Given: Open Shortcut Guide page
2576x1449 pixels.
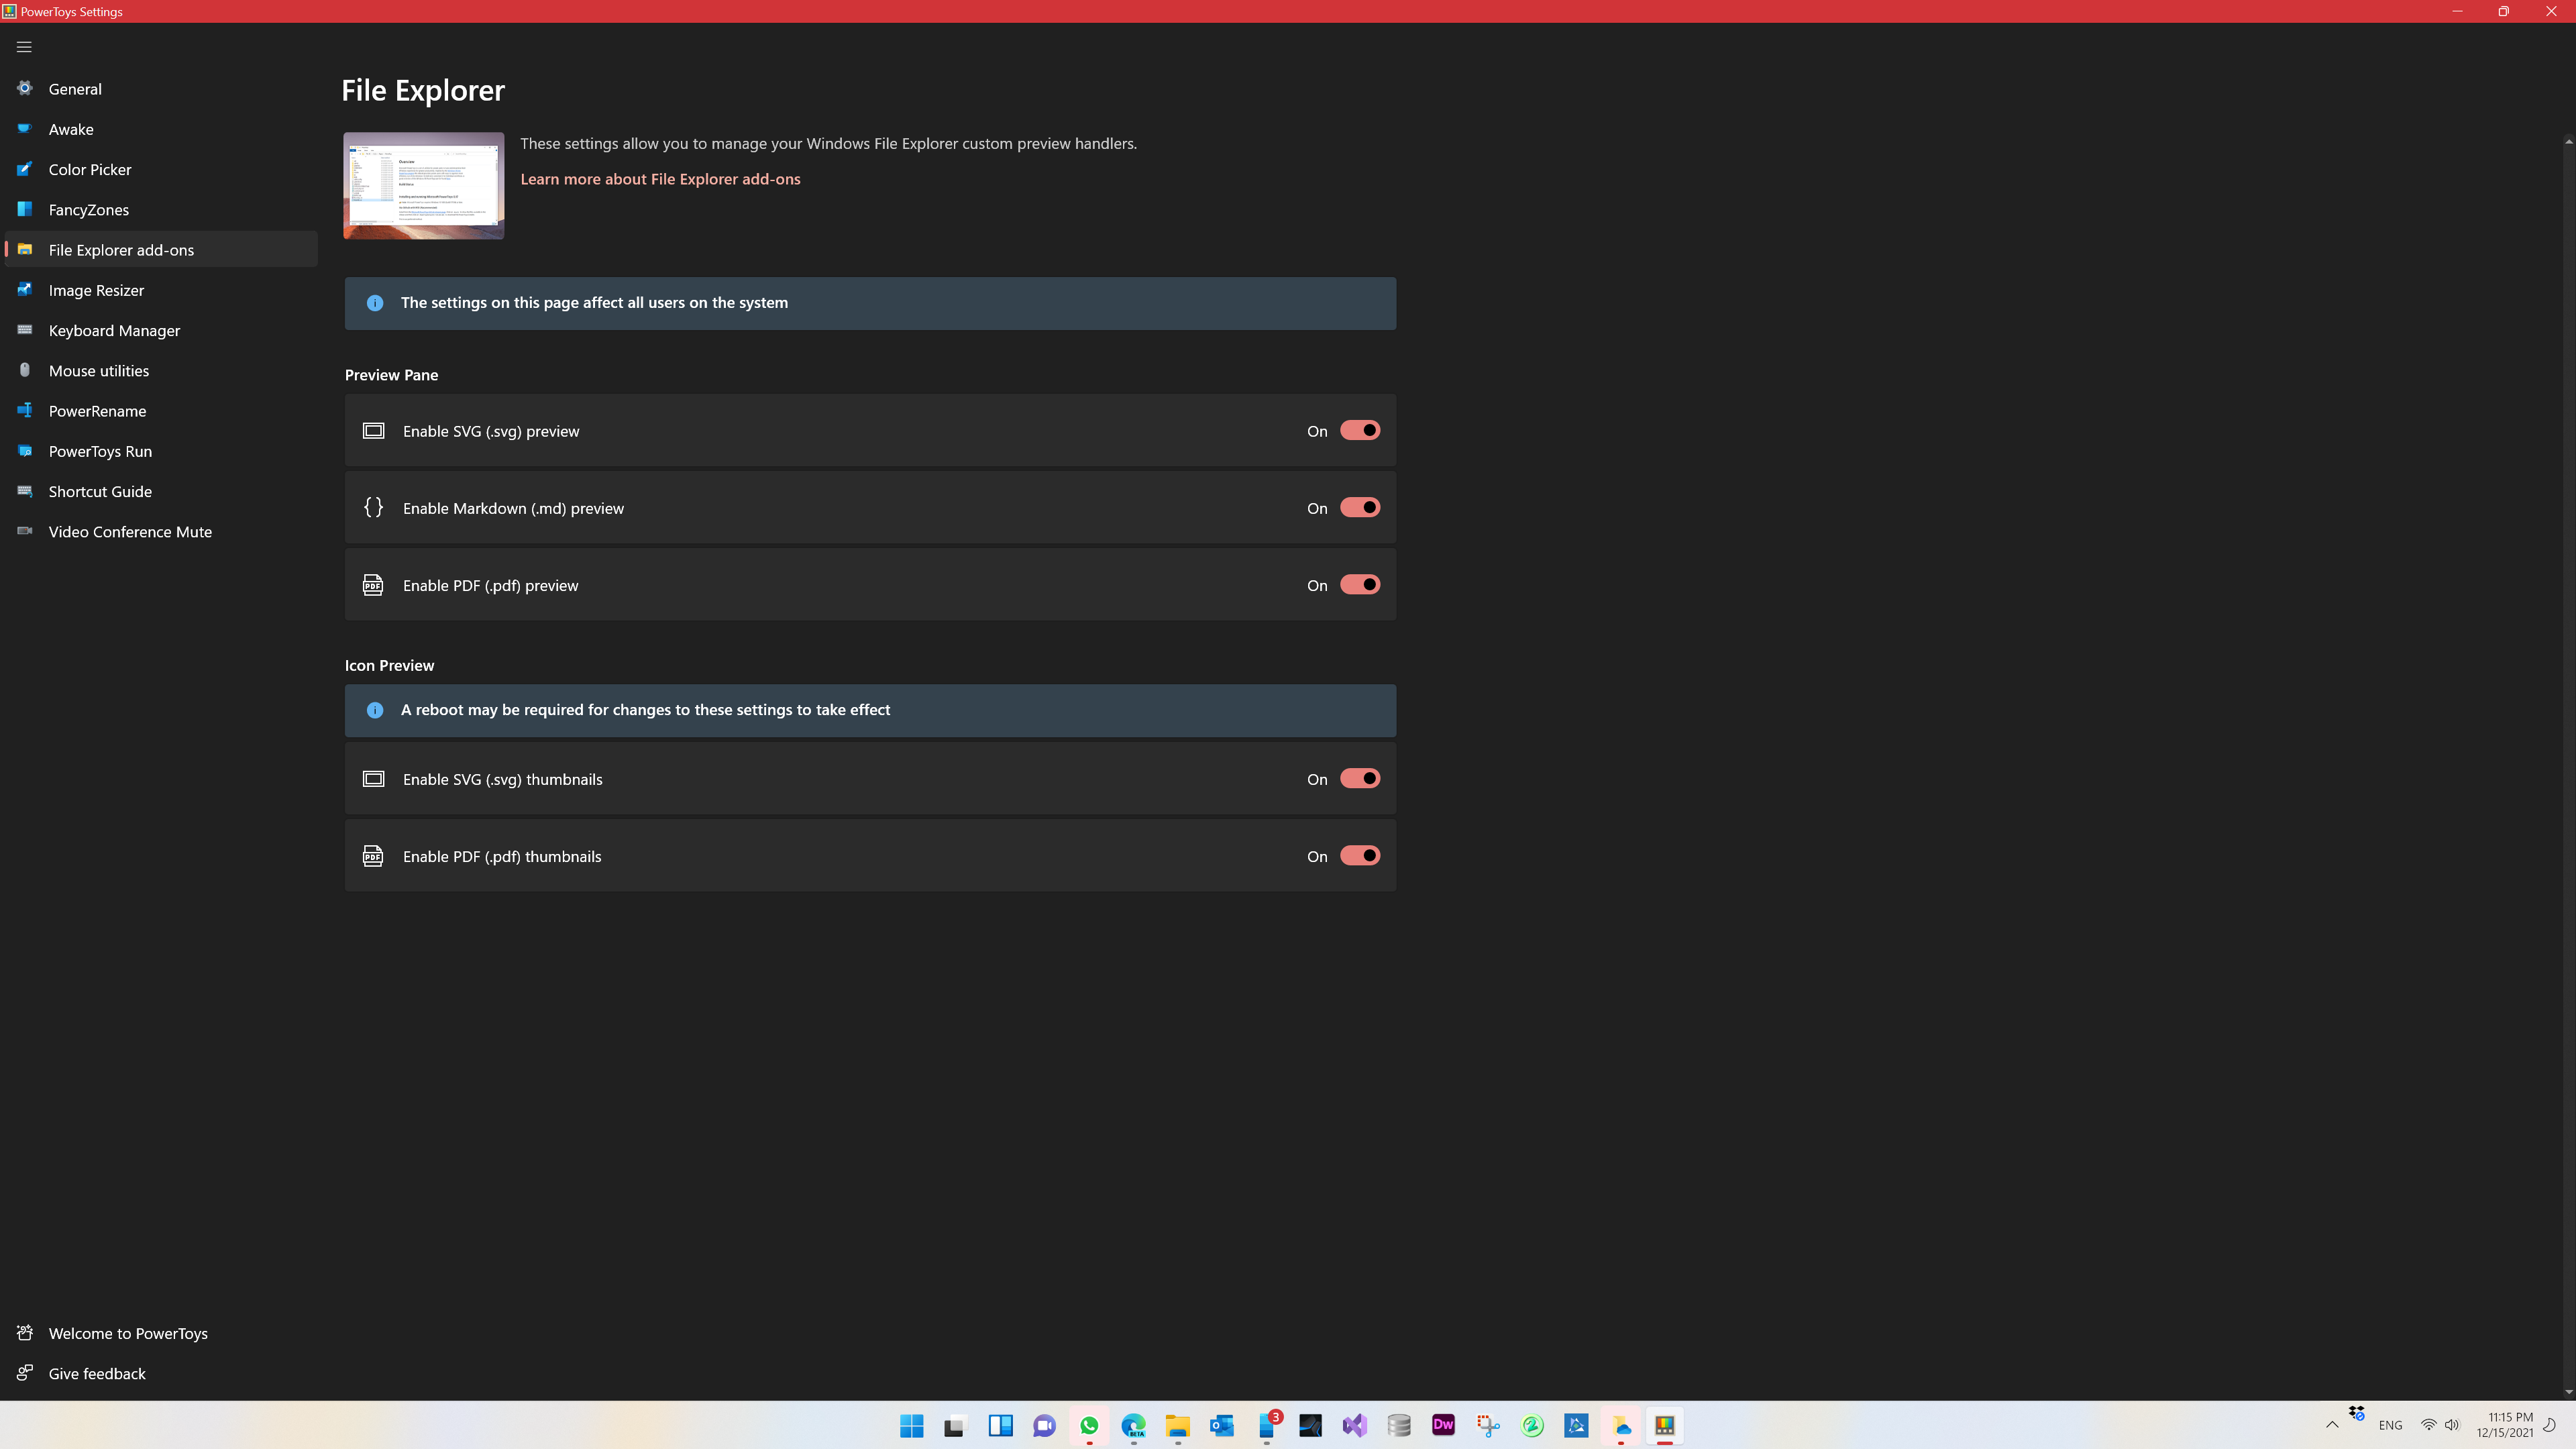Looking at the screenshot, I should pyautogui.click(x=161, y=491).
